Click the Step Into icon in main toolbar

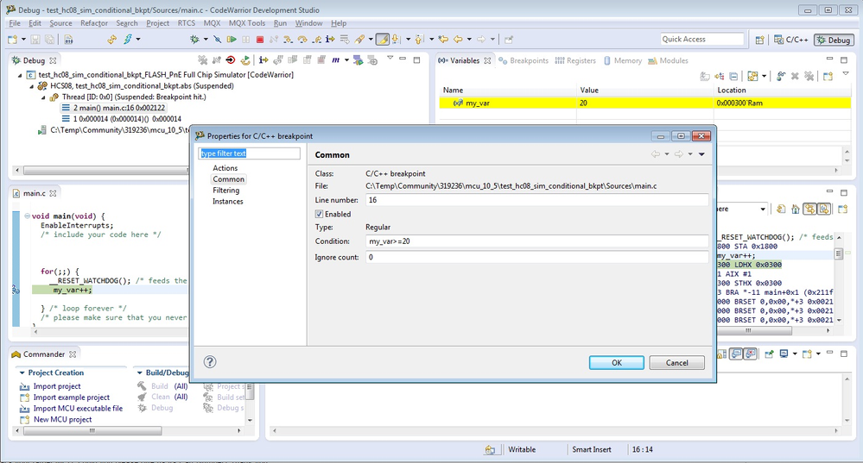pyautogui.click(x=288, y=40)
